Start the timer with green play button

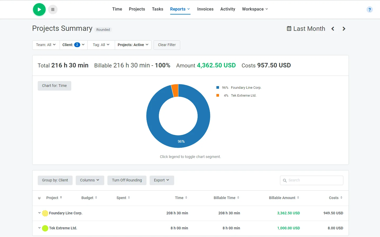(x=39, y=9)
